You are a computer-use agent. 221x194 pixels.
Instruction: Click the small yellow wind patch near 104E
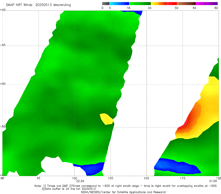[106, 119]
